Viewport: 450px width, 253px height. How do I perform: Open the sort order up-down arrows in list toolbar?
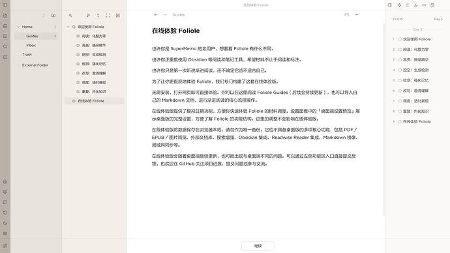(x=98, y=16)
